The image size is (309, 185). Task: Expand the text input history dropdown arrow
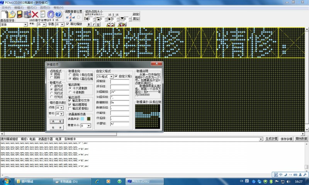pyautogui.click(x=261, y=139)
